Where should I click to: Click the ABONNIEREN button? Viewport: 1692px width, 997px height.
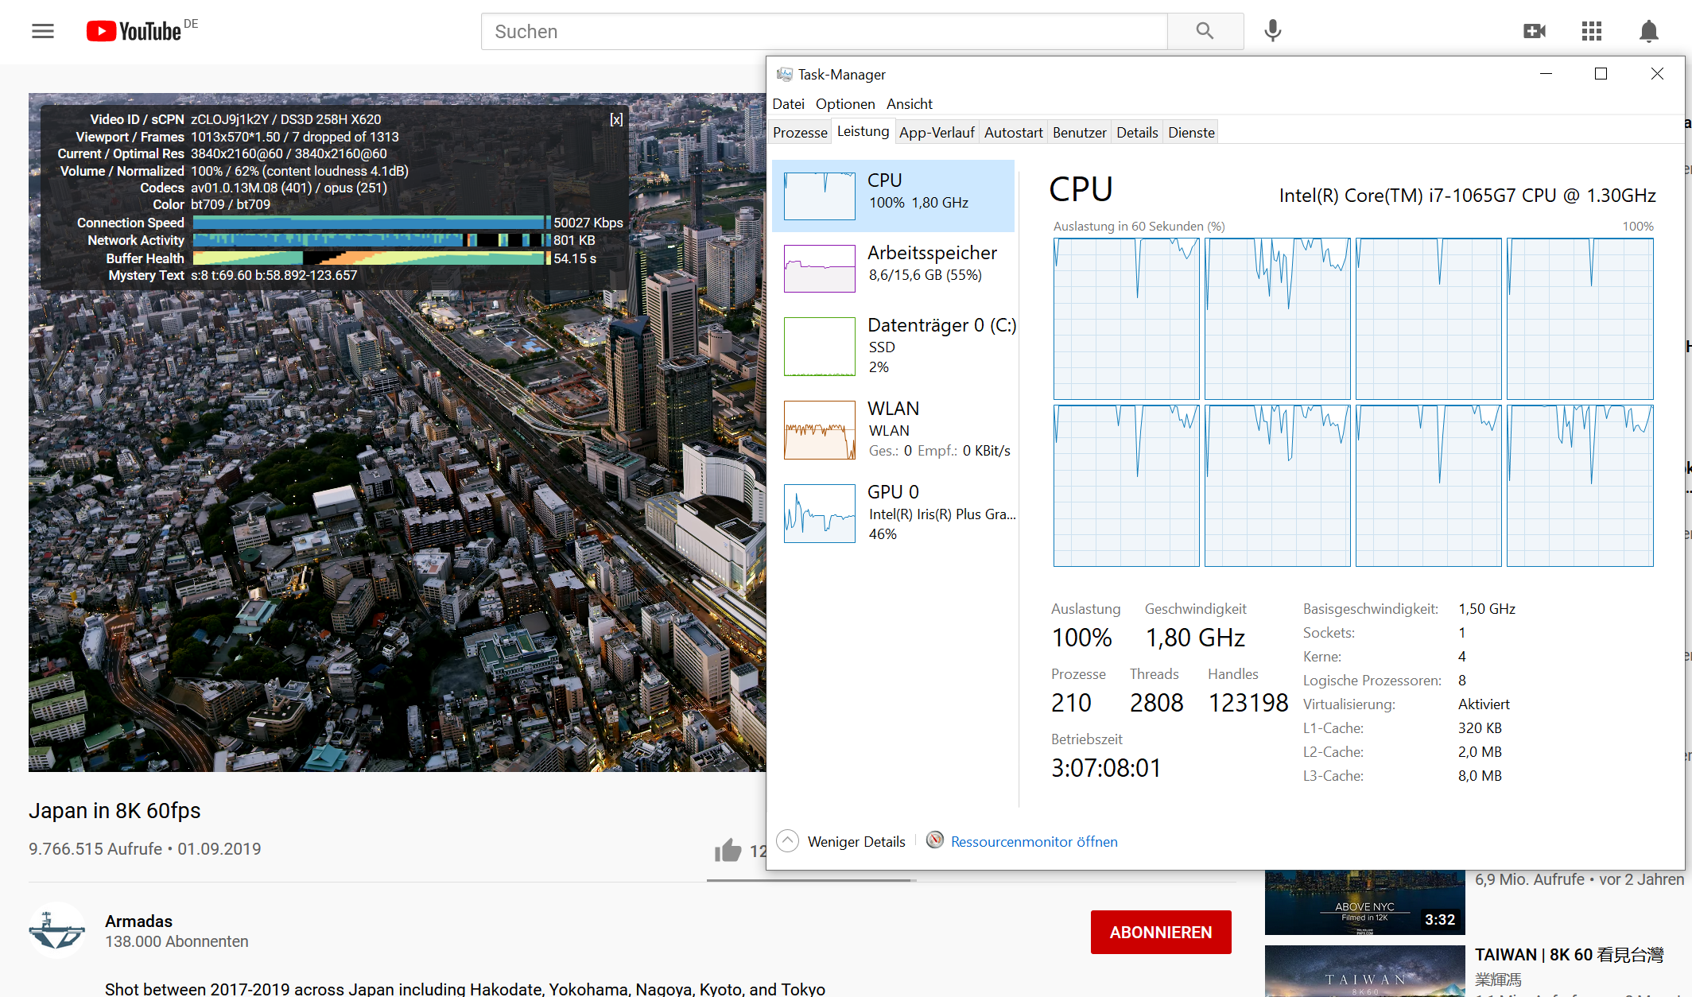1160,932
